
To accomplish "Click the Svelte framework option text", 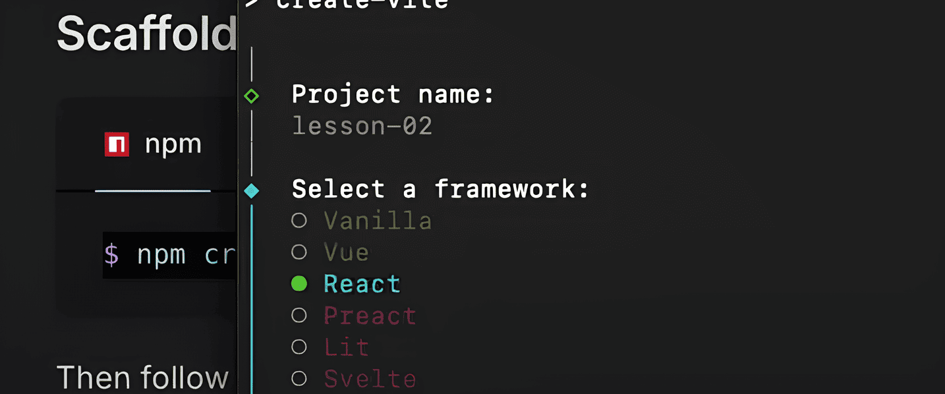I will point(370,379).
